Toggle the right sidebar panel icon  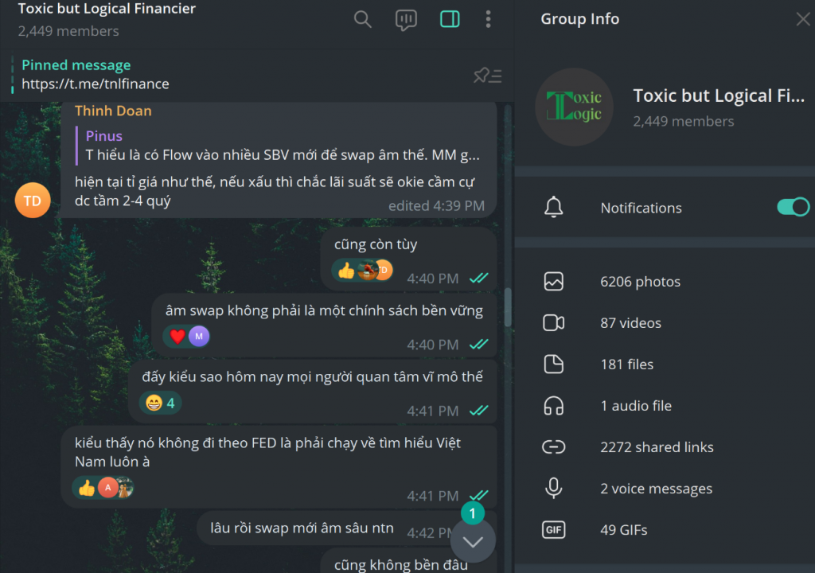pos(450,20)
